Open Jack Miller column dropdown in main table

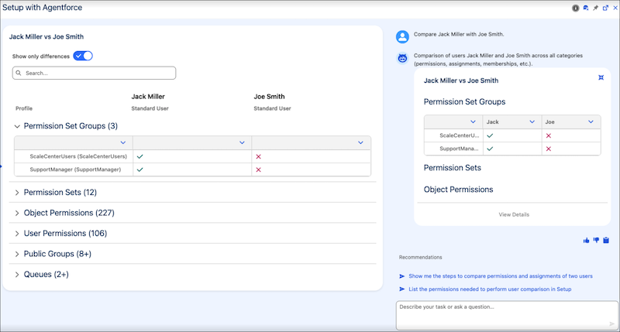(x=242, y=143)
